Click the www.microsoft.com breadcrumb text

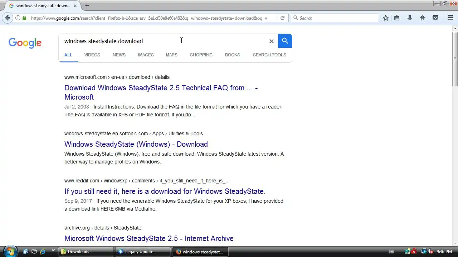(x=86, y=77)
